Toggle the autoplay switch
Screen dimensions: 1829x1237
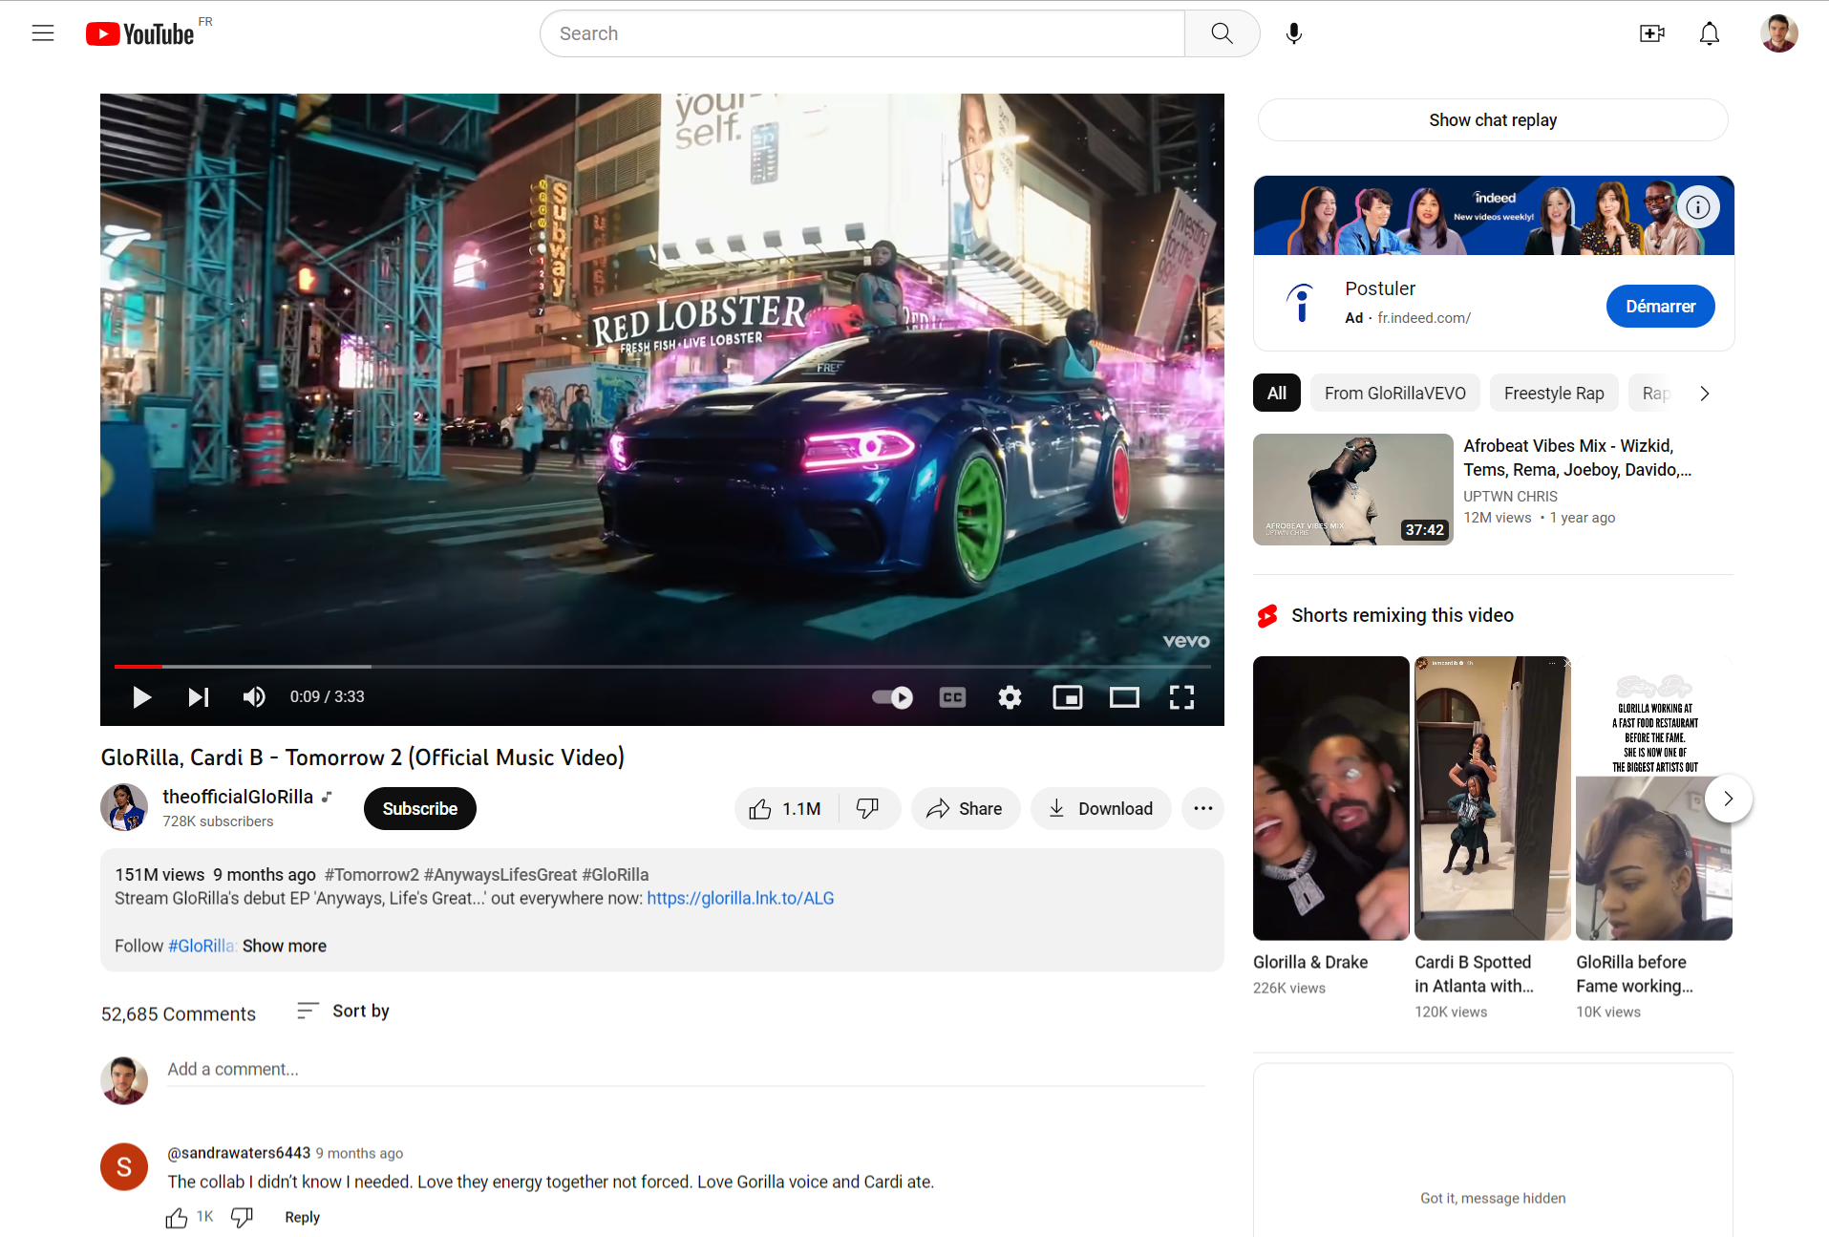click(892, 697)
